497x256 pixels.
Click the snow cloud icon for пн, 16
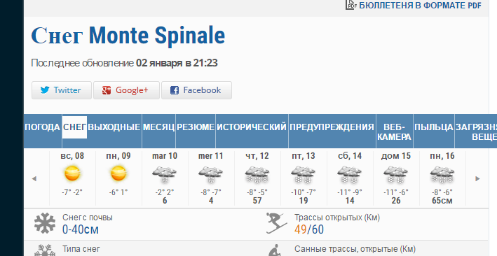[442, 175]
